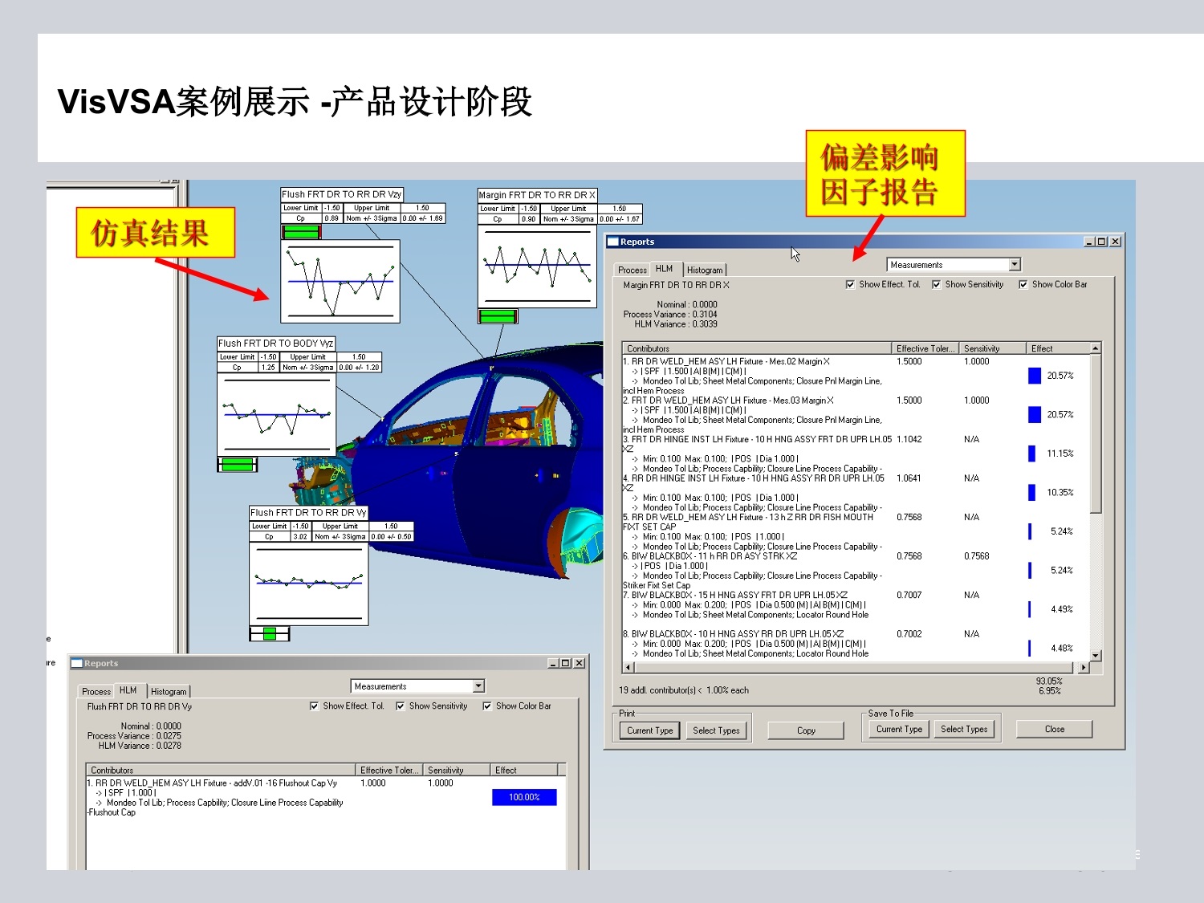The image size is (1204, 903).
Task: Click the lower Reports window title icon
Action: [x=77, y=663]
